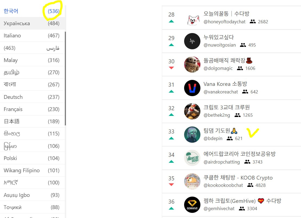Select the 한국어 language filter
This screenshot has width=301, height=218.
[32, 11]
